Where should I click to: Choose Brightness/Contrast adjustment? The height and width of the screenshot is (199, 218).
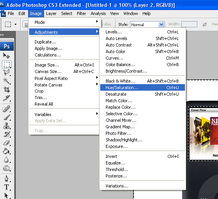click(x=142, y=71)
